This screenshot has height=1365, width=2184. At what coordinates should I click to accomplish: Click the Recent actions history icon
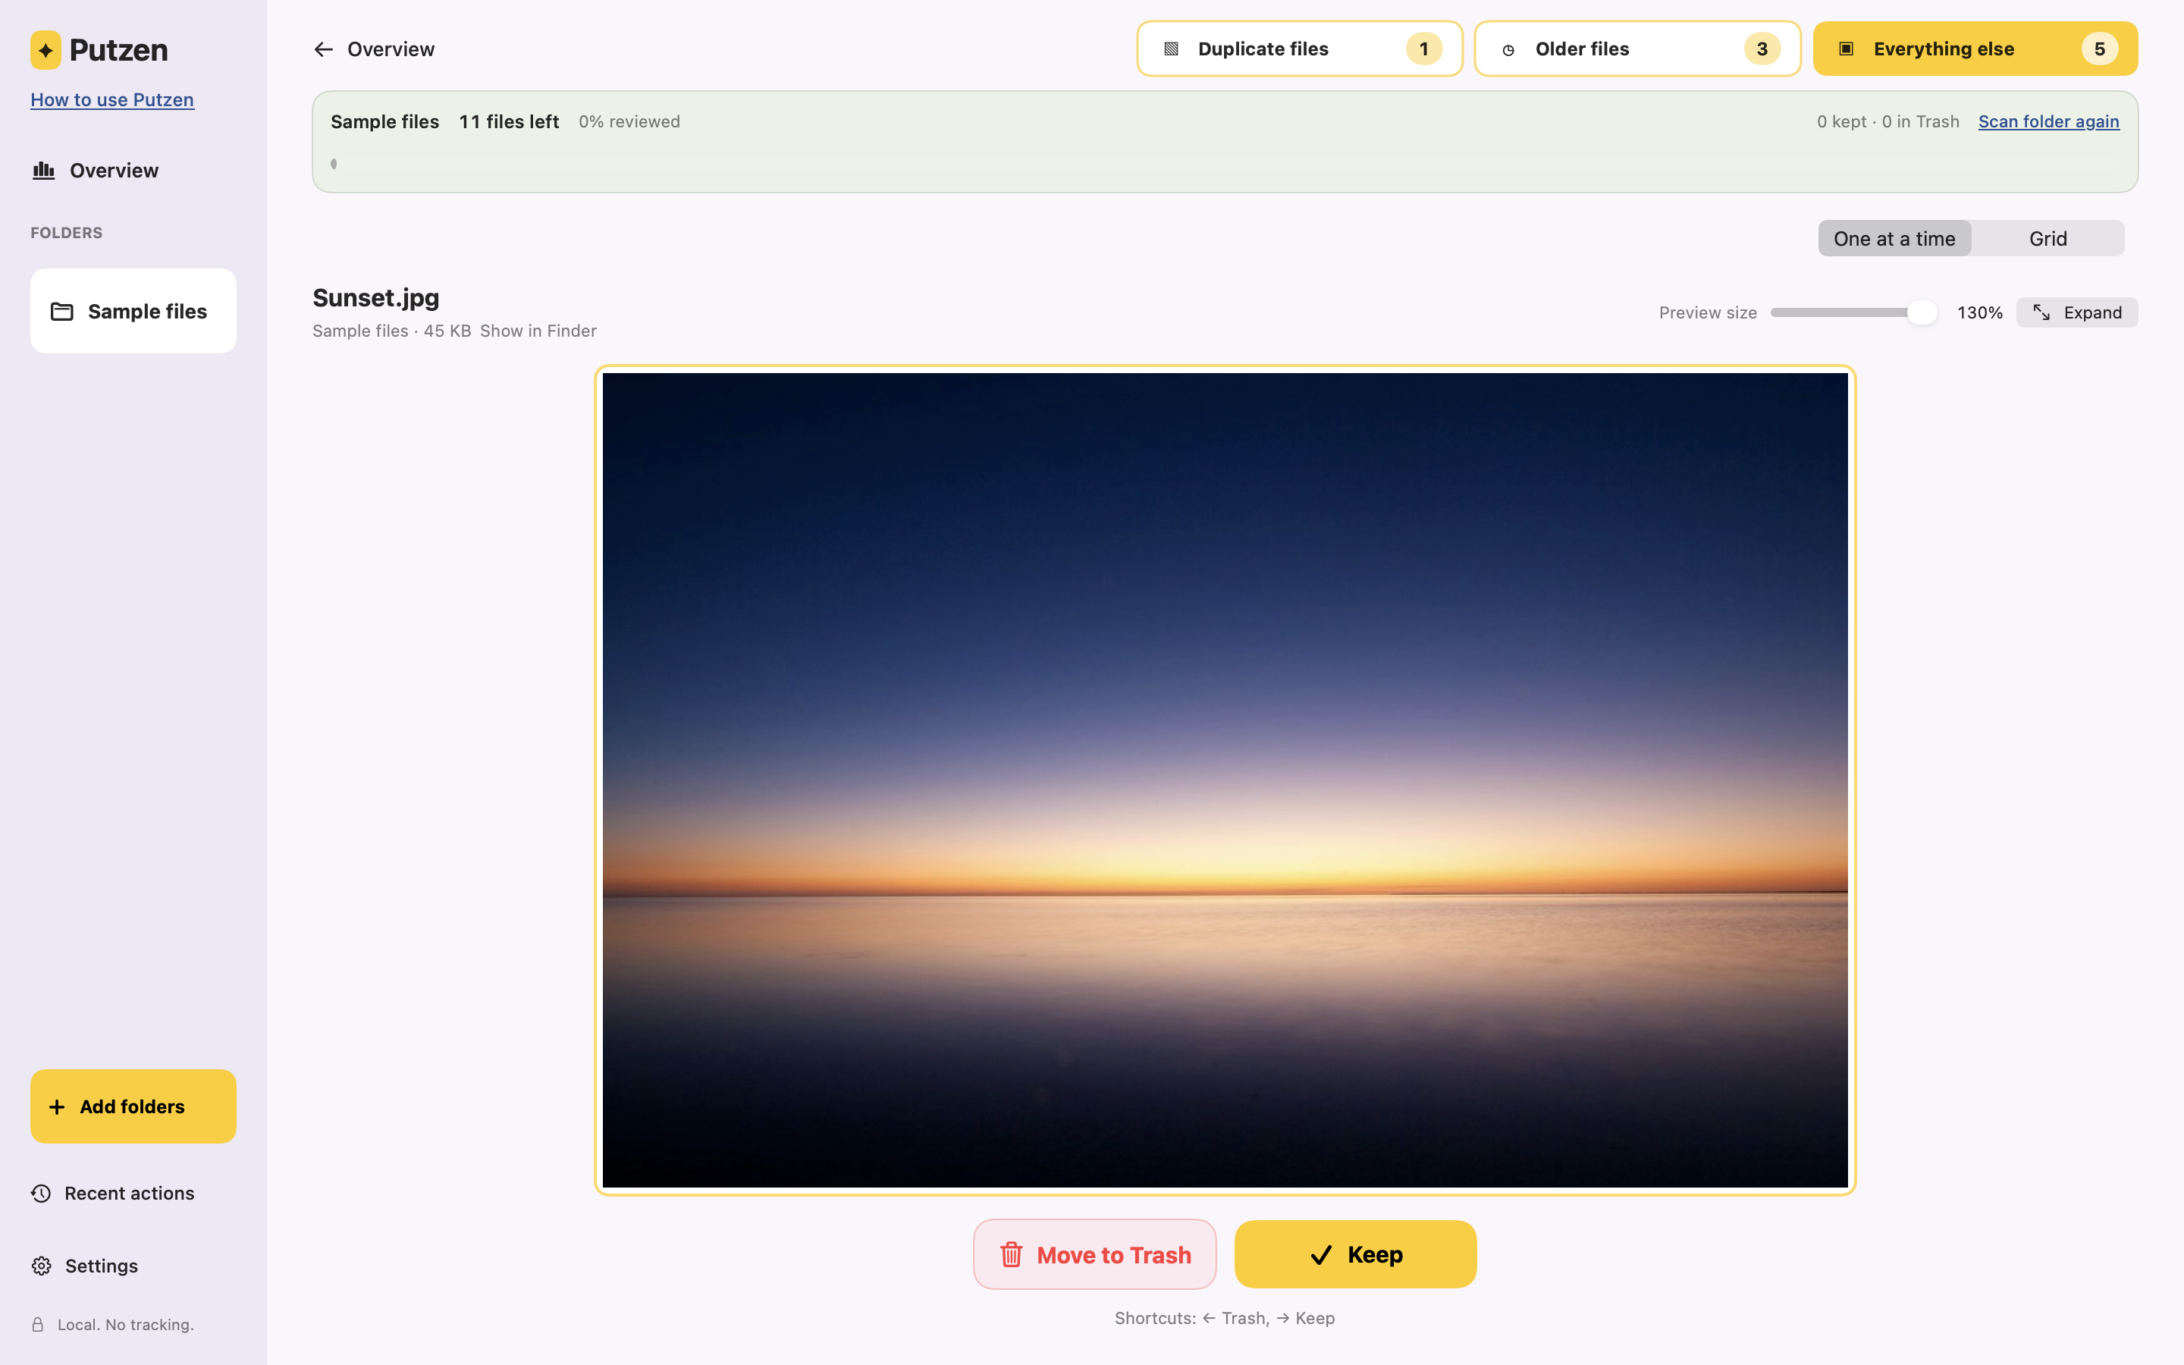tap(42, 1194)
